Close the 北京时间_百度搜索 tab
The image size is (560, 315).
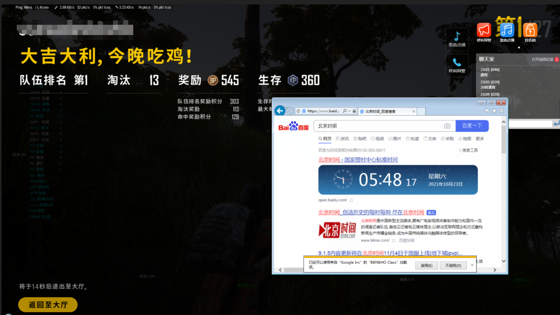413,111
